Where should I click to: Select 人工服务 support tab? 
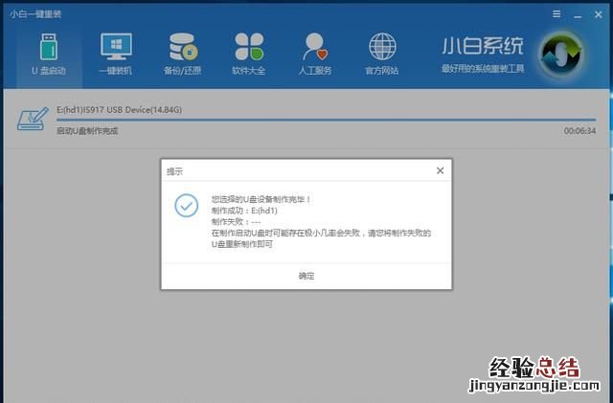tap(315, 55)
